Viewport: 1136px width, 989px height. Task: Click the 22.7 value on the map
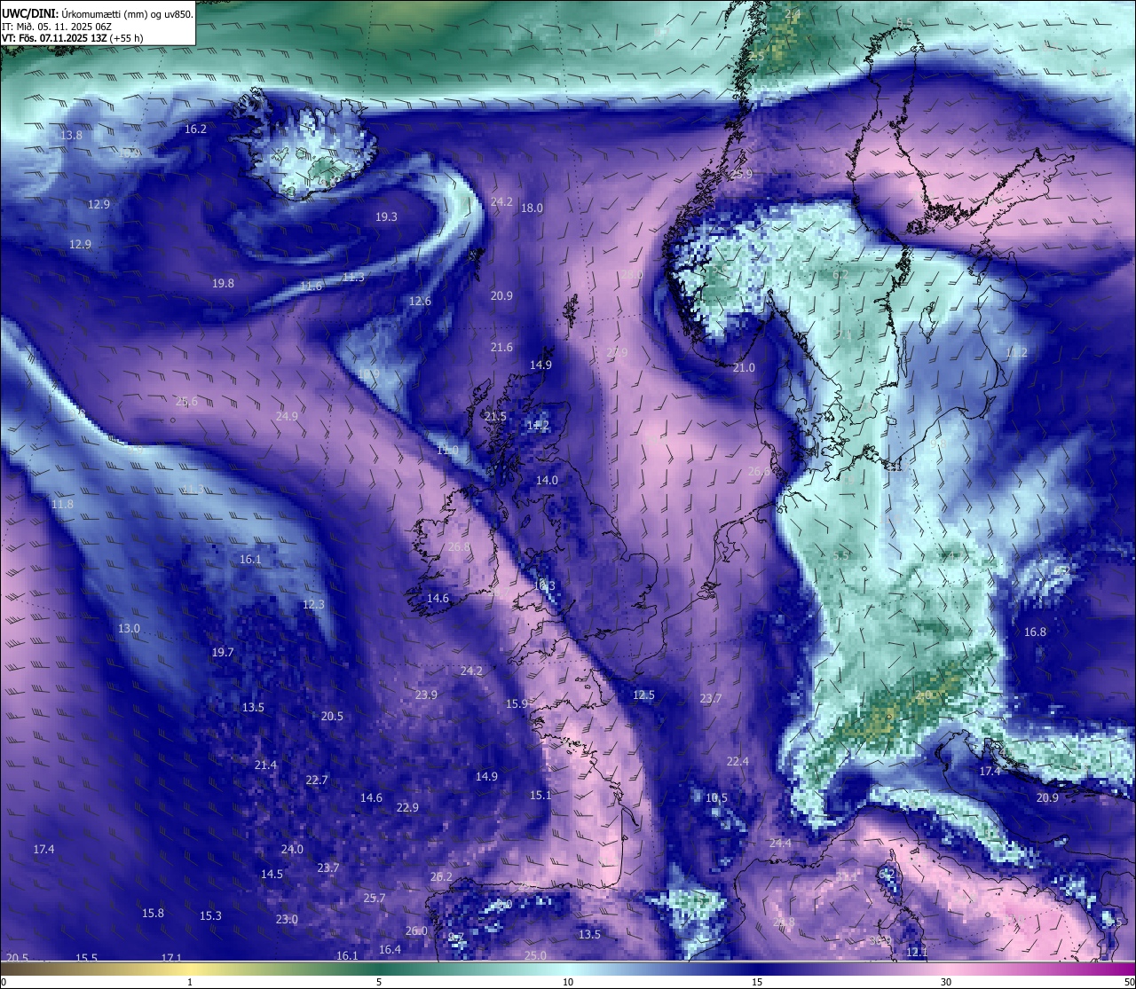pyautogui.click(x=317, y=780)
